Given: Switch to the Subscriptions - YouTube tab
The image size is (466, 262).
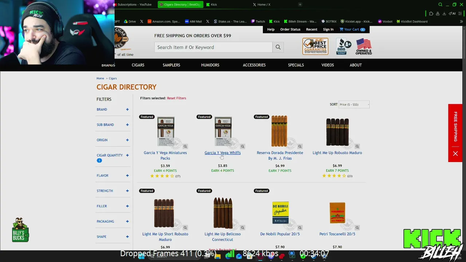Looking at the screenshot, I should pos(134,5).
